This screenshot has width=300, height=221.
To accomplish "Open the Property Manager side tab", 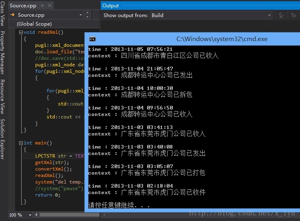I will 2,53.
